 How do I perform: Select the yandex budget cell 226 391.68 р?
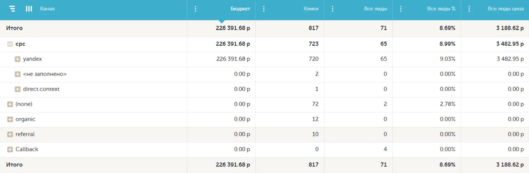(x=233, y=59)
